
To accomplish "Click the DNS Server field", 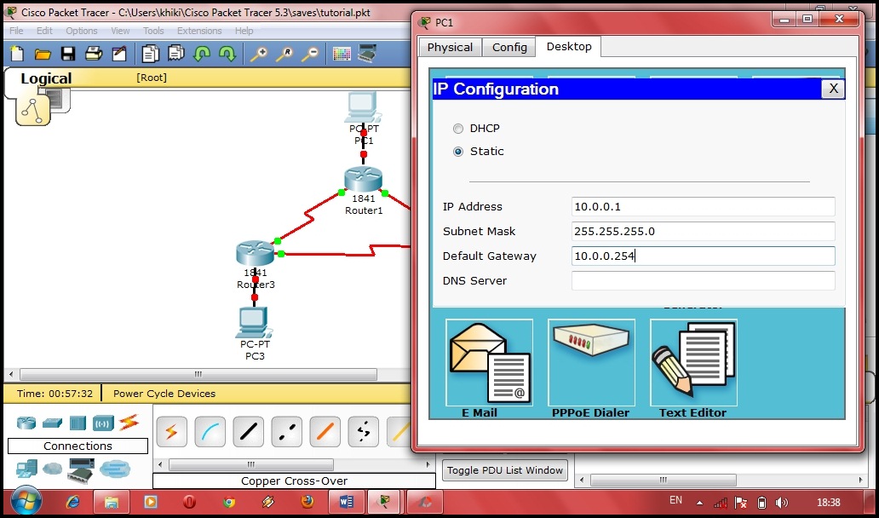I will pos(703,280).
